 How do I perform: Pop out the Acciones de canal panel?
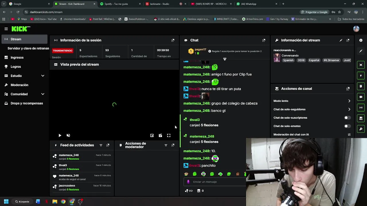click(348, 89)
